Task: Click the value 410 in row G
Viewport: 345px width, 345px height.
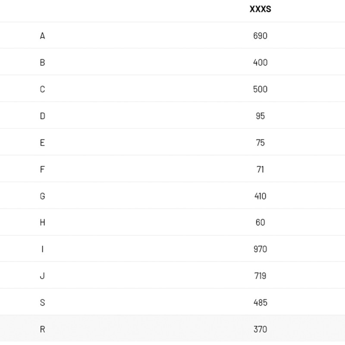Action: (260, 196)
